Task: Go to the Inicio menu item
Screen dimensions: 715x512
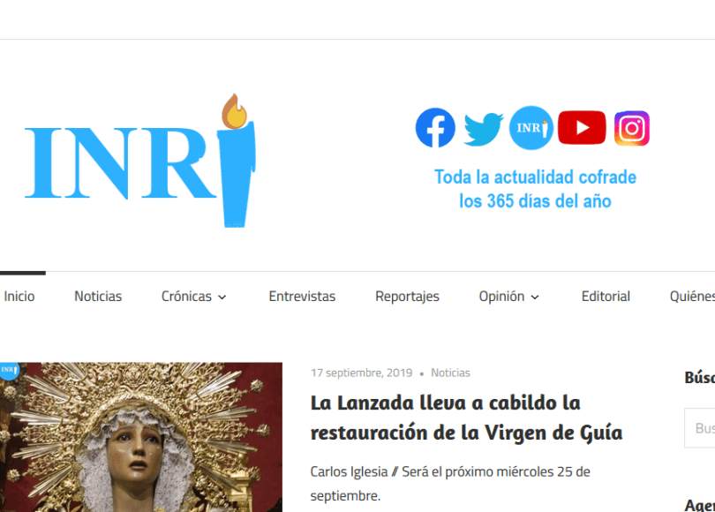Action: [x=19, y=297]
